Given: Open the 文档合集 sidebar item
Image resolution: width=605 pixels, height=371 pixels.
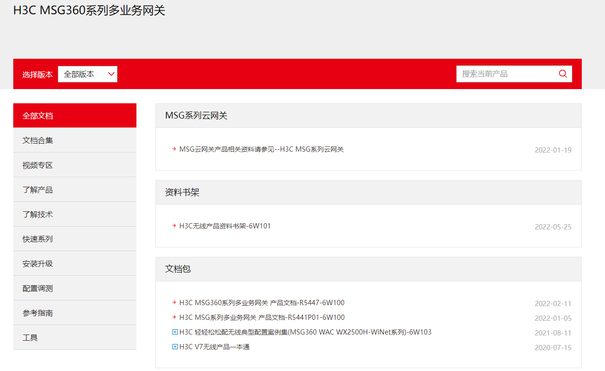Looking at the screenshot, I should (75, 140).
